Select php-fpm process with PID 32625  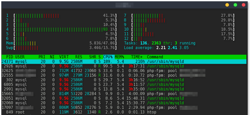pos(124,71)
